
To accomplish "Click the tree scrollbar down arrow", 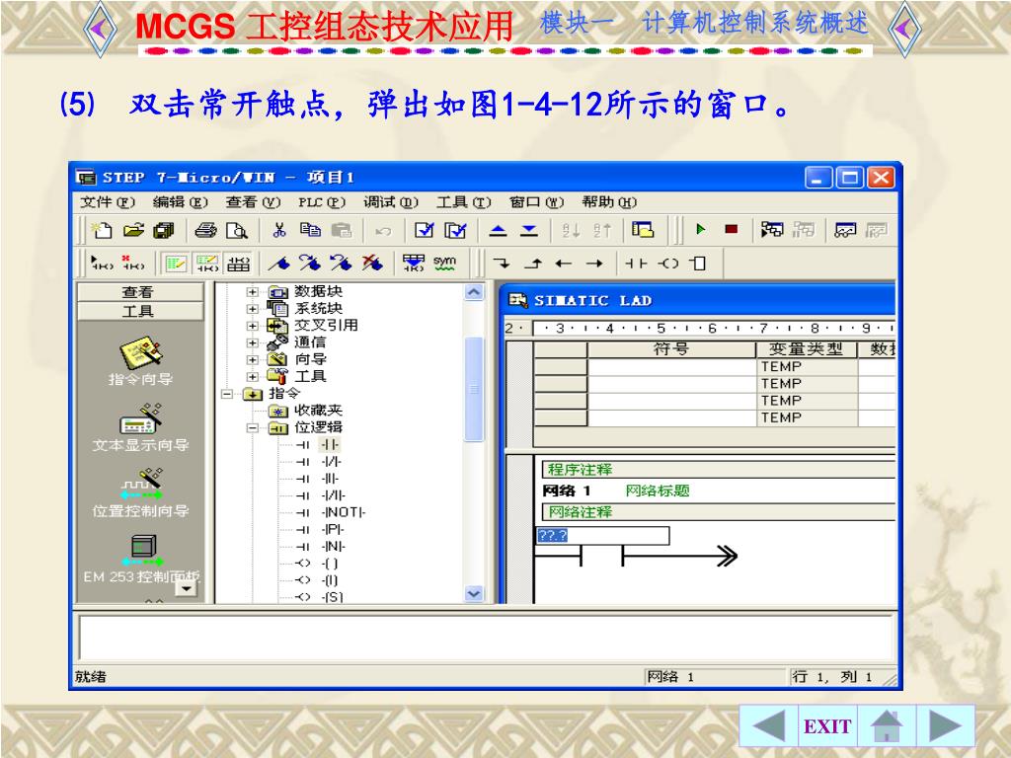I will click(474, 593).
